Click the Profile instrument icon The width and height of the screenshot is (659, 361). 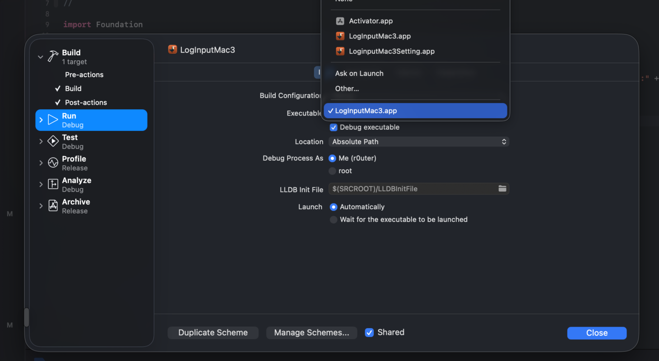53,163
